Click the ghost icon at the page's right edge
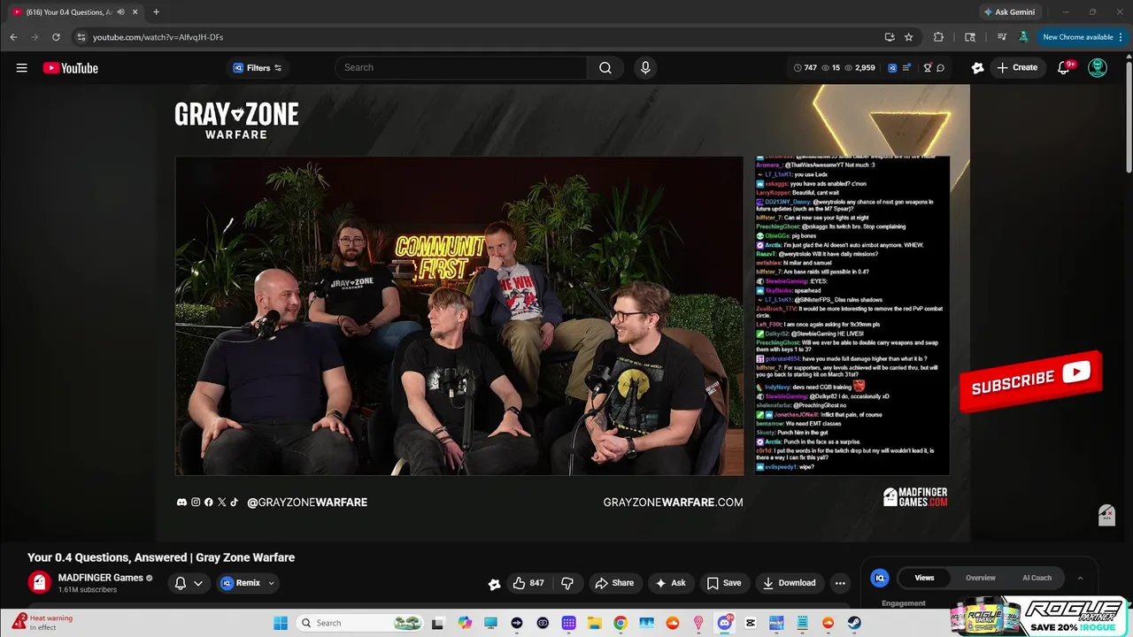The width and height of the screenshot is (1133, 637). tap(1106, 515)
